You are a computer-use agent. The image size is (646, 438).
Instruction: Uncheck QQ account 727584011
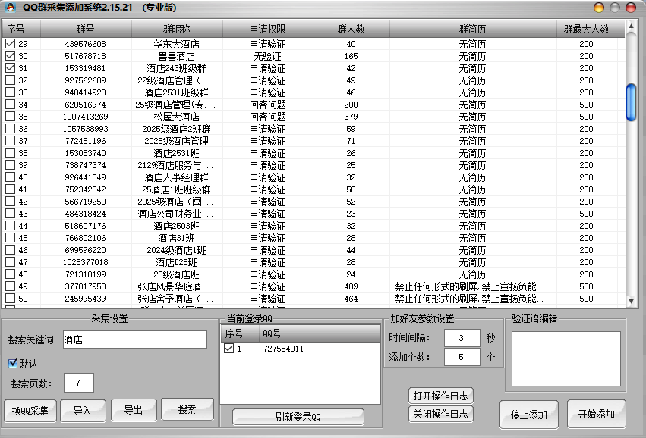click(228, 349)
